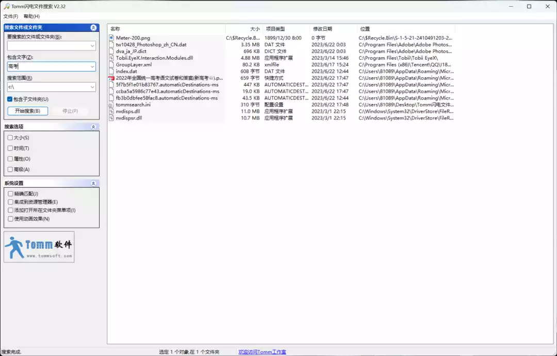Click the 2023/6/17 15:24 date cell

[x=330, y=64]
